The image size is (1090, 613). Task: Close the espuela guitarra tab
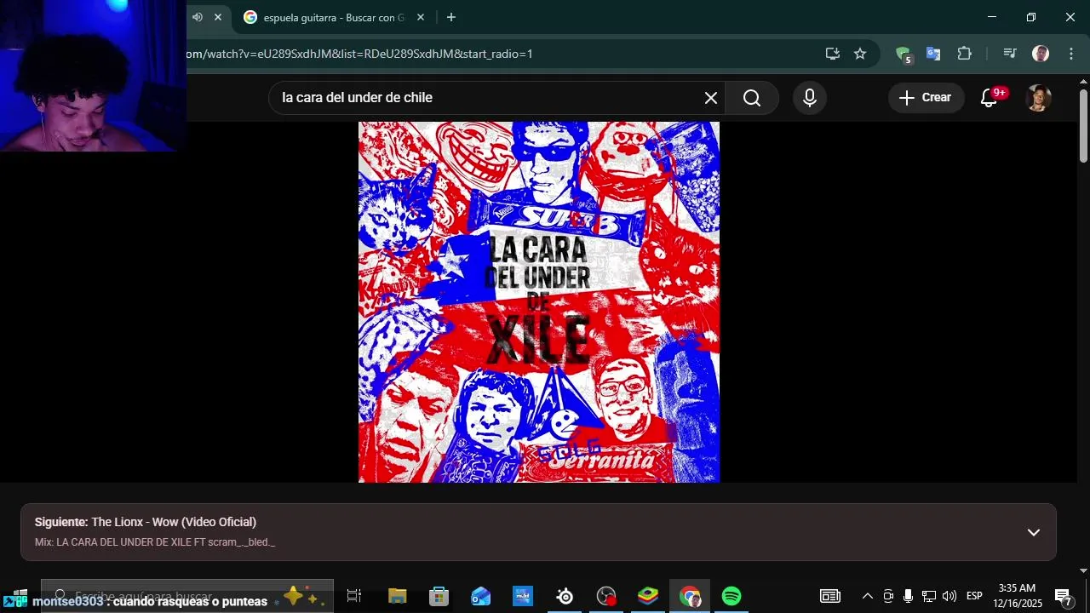[421, 17]
